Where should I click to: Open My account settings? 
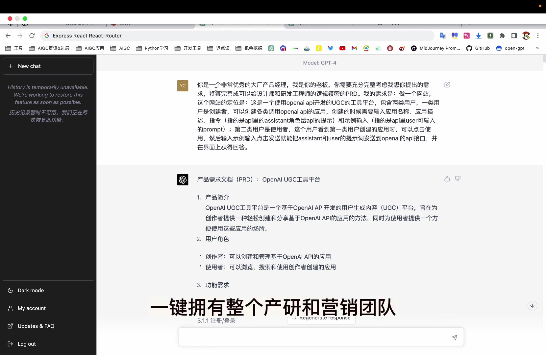48,308
